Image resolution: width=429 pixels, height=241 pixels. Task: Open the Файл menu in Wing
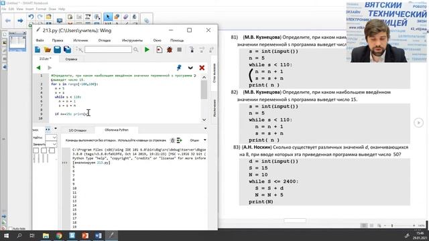[x=40, y=40]
